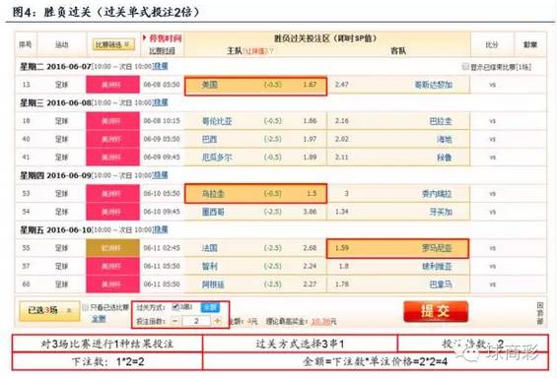557x379 pixels.
Task: Select the 巴拿马 away bet at 1.78
Action: pos(398,284)
